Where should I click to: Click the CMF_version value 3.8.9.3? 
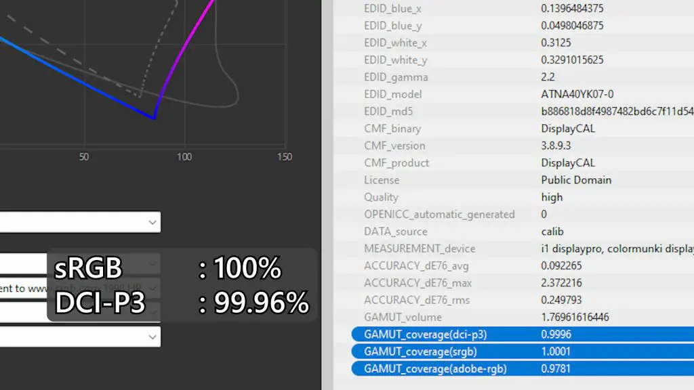click(556, 146)
